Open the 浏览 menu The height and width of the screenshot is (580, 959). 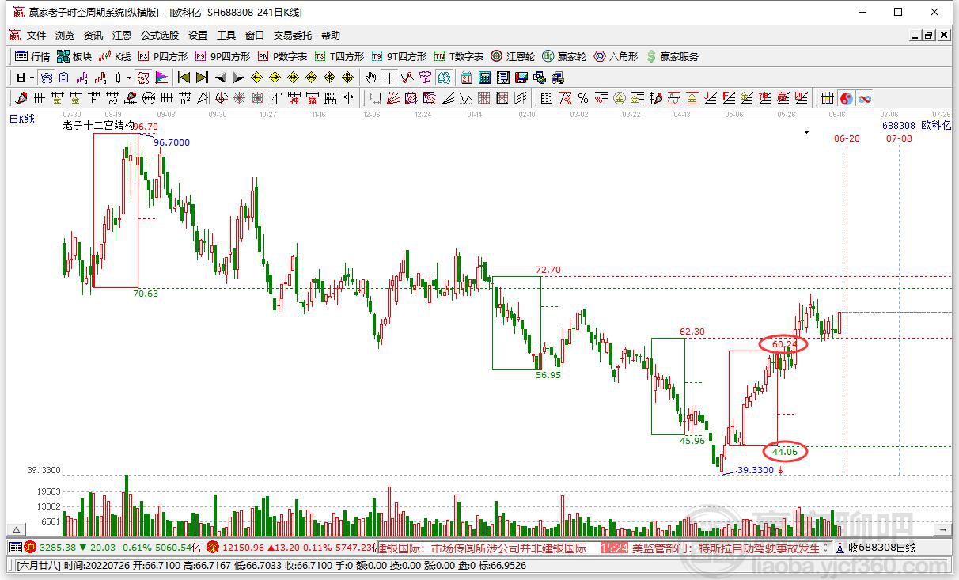click(65, 36)
